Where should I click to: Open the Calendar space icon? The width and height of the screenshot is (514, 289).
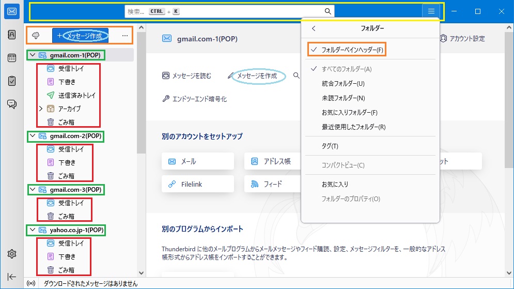11,58
